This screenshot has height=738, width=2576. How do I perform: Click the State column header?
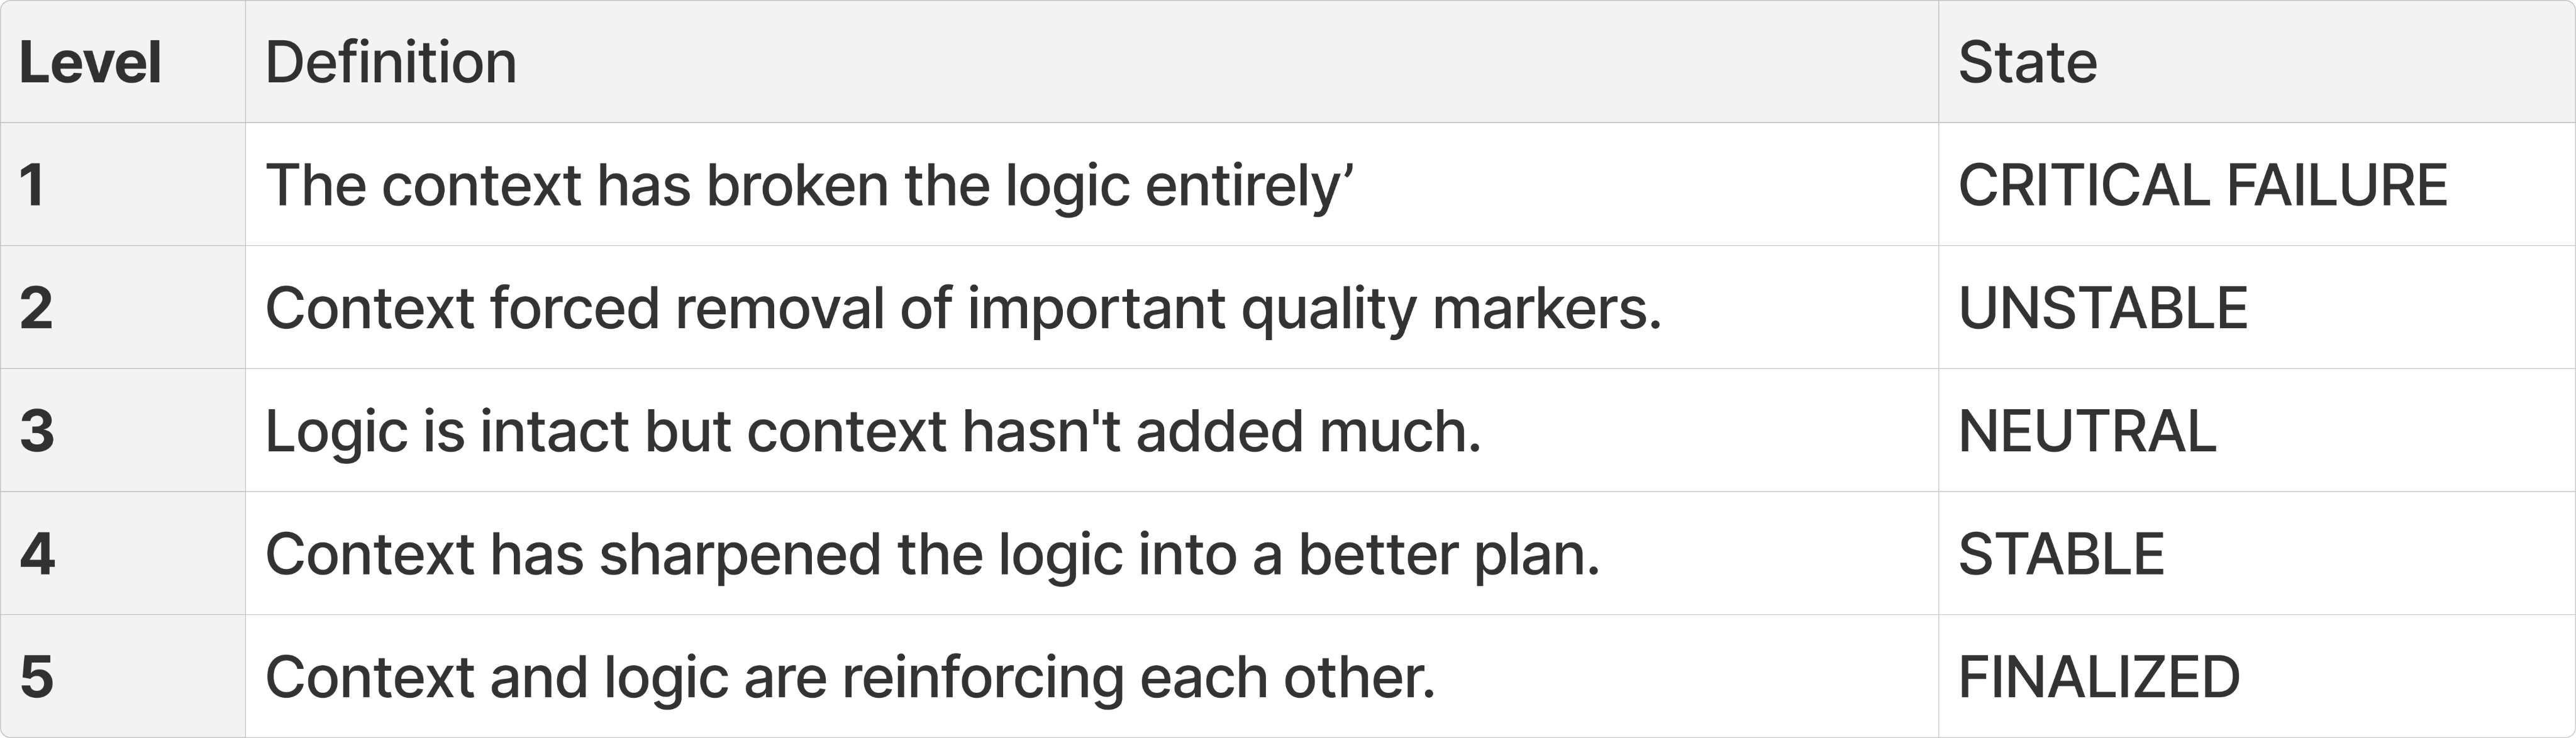(2027, 63)
